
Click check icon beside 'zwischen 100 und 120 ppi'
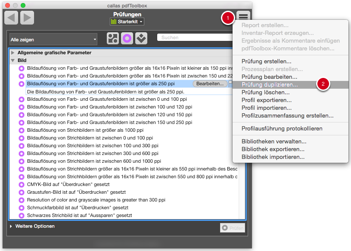(x=22, y=107)
